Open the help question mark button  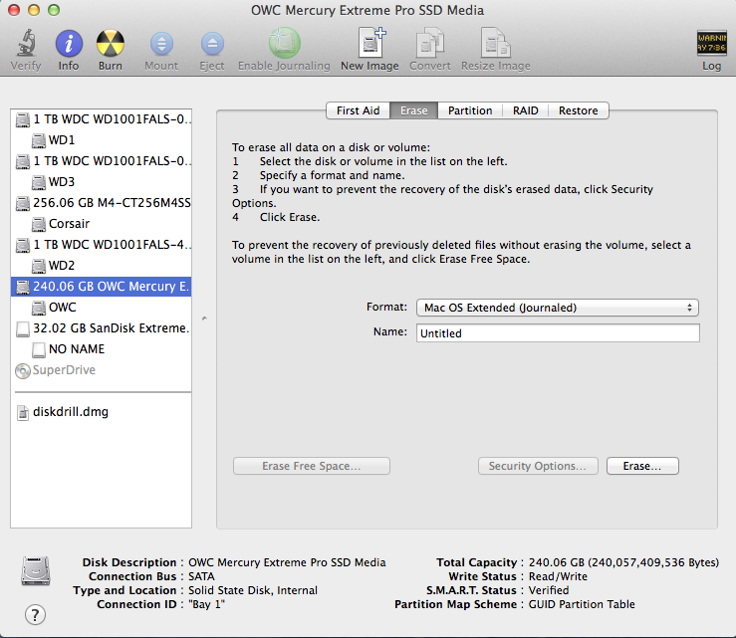coord(35,614)
